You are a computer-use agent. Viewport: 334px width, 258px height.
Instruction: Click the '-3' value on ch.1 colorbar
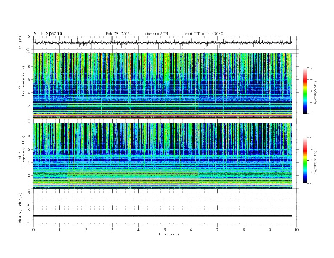pos(311,68)
